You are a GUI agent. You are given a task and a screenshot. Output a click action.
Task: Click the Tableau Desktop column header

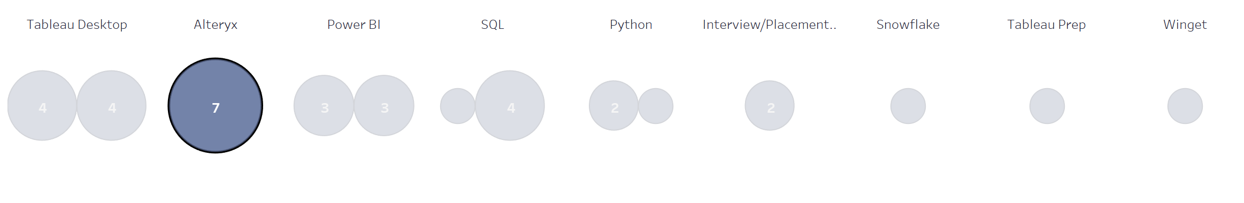pyautogui.click(x=77, y=25)
